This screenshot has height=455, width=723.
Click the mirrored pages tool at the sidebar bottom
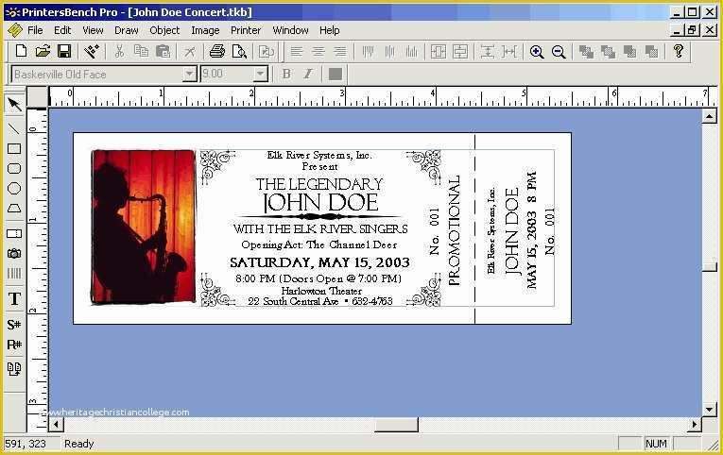(14, 368)
